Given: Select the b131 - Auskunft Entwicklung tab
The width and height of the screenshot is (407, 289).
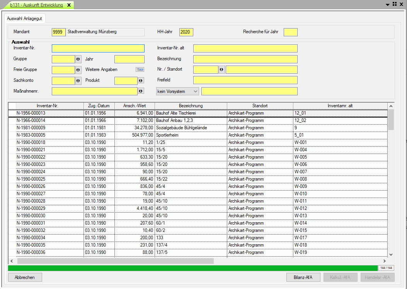Looking at the screenshot, I should point(36,5).
